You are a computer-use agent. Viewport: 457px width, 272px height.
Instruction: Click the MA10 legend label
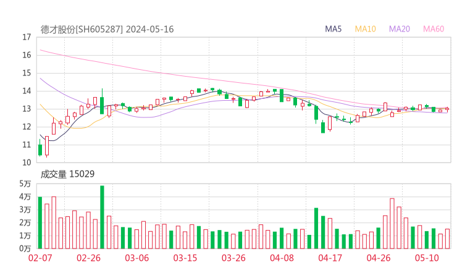coord(365,29)
